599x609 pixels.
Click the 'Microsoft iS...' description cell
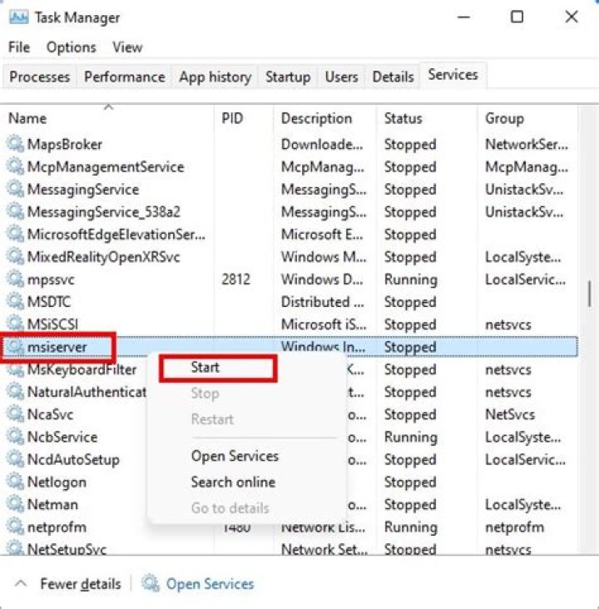324,324
